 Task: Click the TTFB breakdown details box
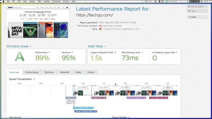click(x=71, y=102)
